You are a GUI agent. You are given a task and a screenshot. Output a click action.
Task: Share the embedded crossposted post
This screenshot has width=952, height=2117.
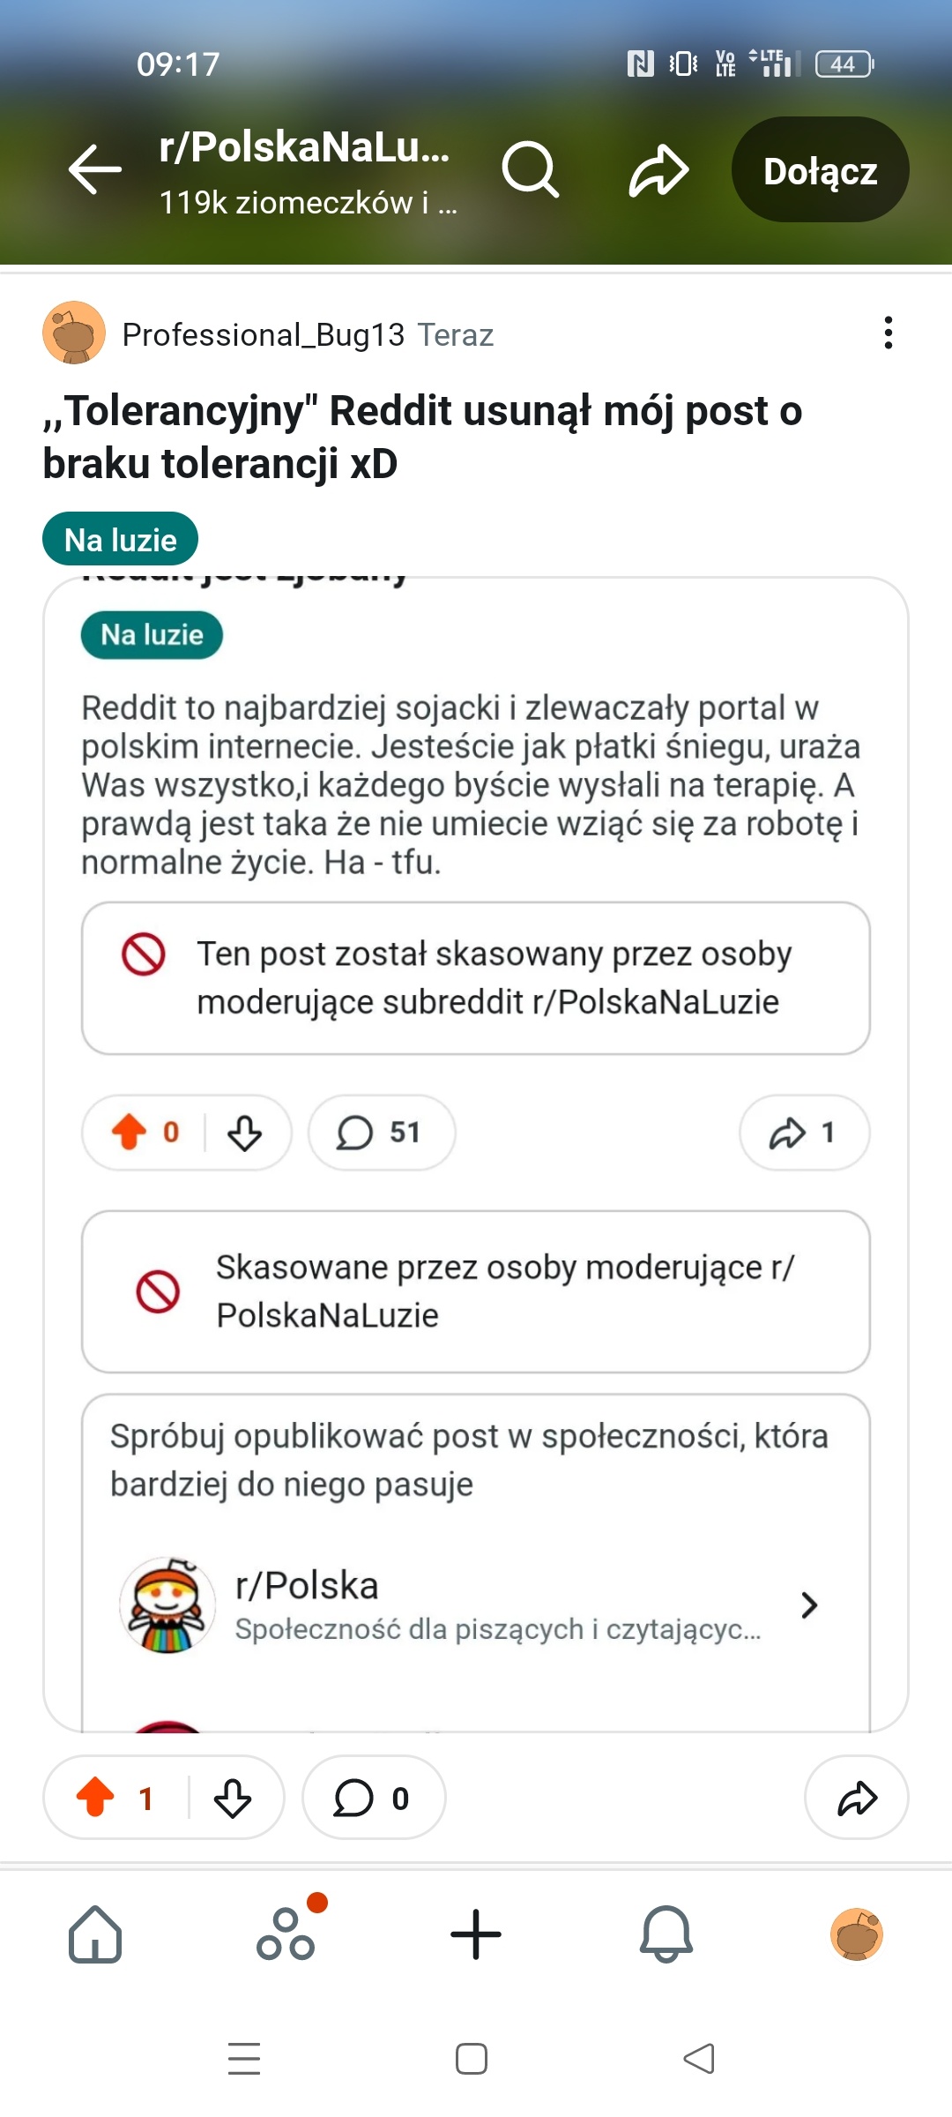pyautogui.click(x=803, y=1133)
